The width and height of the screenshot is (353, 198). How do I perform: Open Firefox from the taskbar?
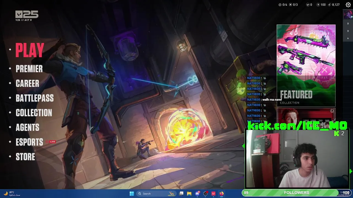221,194
